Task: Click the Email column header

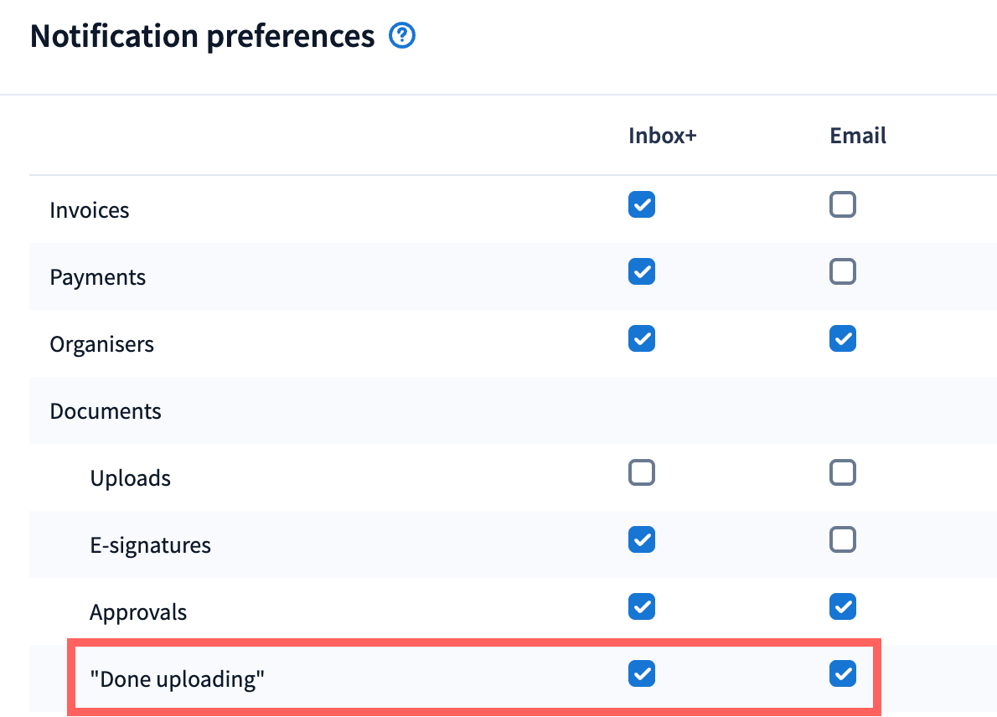Action: pyautogui.click(x=858, y=137)
